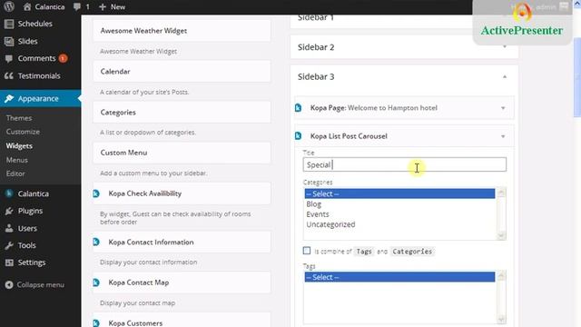Click the Categories list scrollbar up arrow
The height and width of the screenshot is (327, 581).
[501, 193]
